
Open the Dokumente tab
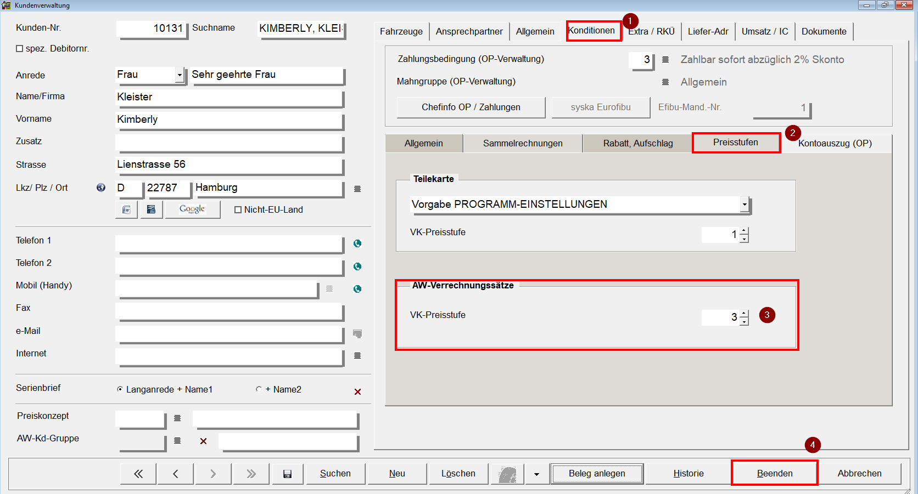824,31
